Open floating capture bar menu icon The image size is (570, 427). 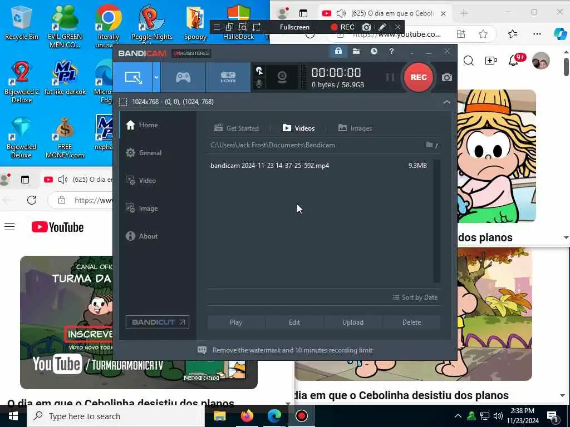pyautogui.click(x=217, y=27)
